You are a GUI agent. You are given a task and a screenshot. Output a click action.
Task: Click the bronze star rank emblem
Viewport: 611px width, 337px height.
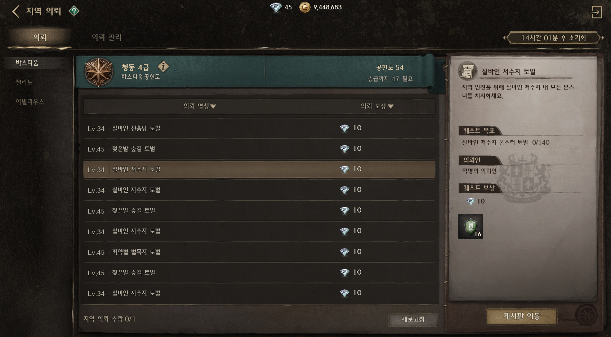[99, 72]
